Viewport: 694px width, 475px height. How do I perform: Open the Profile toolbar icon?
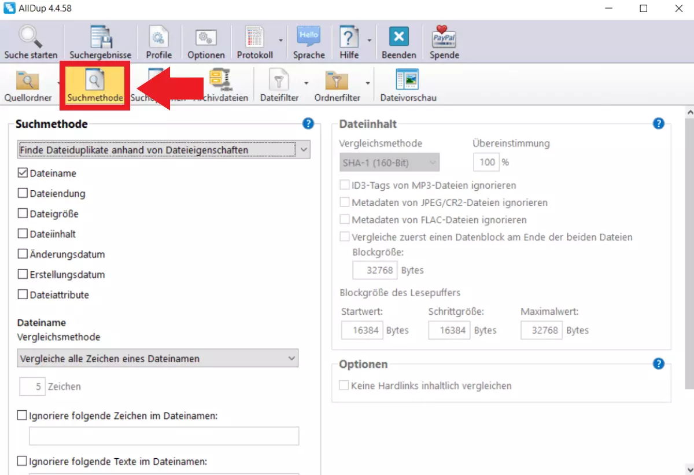[158, 38]
